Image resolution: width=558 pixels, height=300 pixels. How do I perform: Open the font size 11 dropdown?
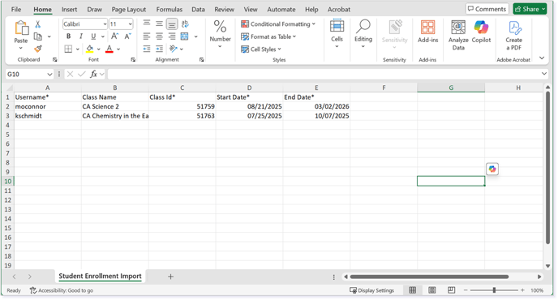130,24
